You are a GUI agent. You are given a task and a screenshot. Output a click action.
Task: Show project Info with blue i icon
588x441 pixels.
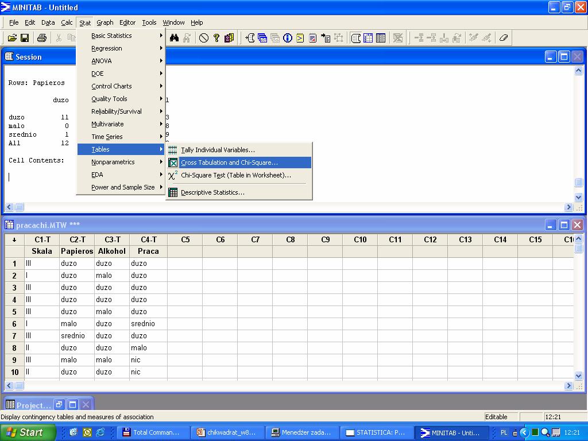click(288, 38)
